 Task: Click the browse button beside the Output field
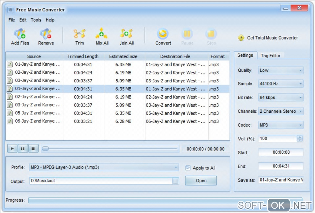[175, 181]
